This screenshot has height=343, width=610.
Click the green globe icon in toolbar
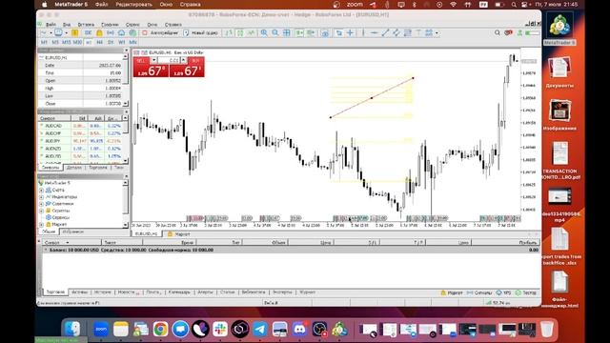(x=132, y=33)
